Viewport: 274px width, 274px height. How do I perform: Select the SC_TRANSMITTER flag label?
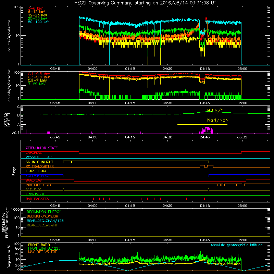pos(39,166)
